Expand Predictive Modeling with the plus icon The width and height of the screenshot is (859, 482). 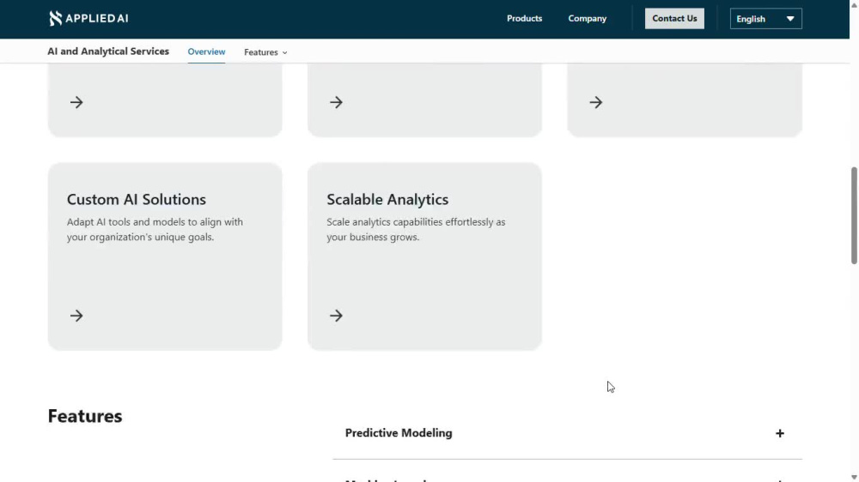click(780, 433)
